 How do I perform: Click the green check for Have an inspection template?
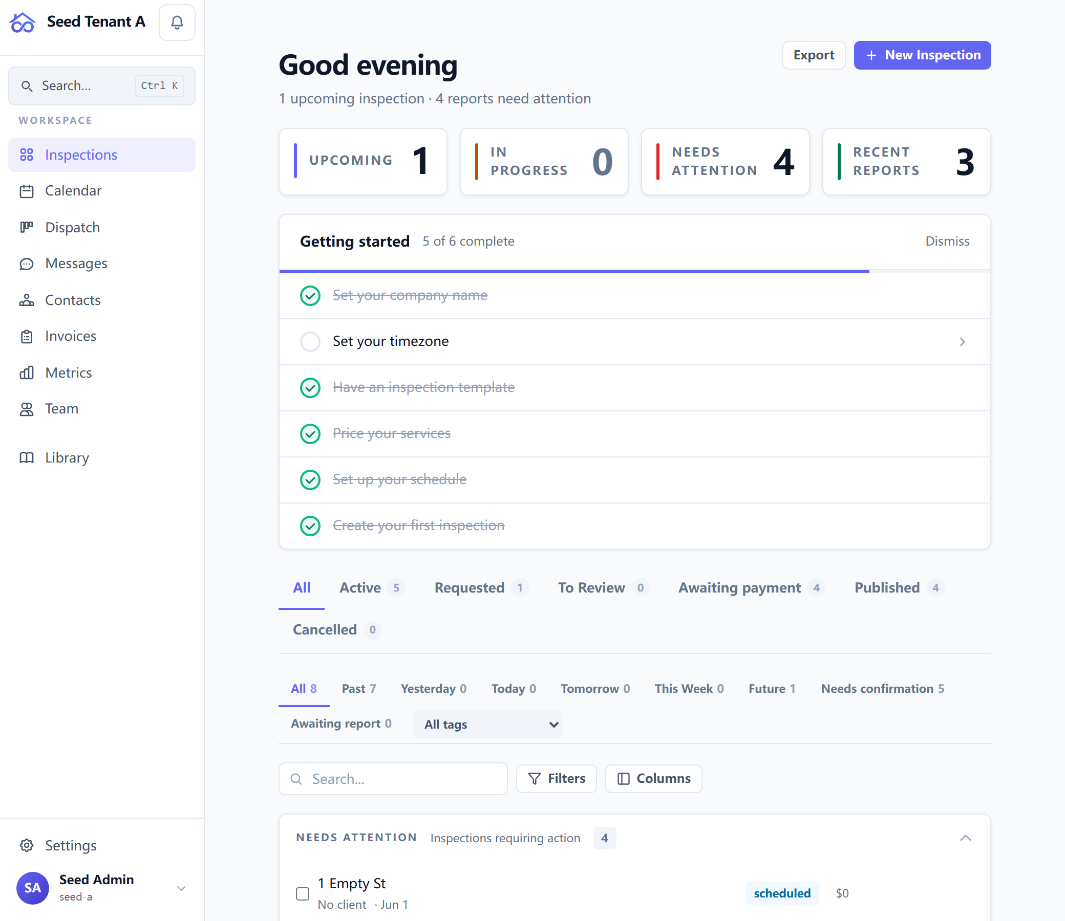pyautogui.click(x=310, y=387)
